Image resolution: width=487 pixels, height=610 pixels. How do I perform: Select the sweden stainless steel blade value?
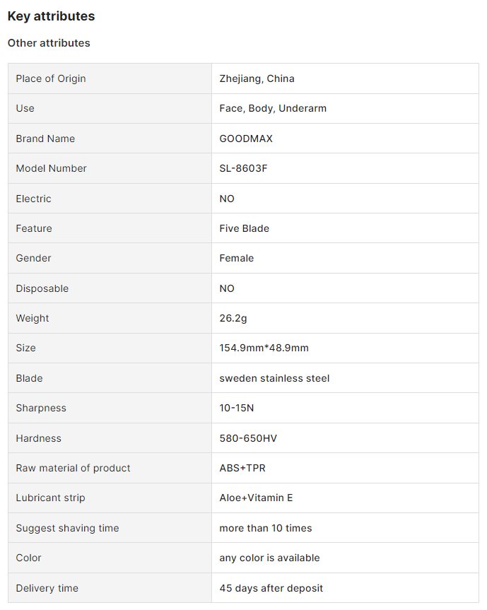(274, 379)
